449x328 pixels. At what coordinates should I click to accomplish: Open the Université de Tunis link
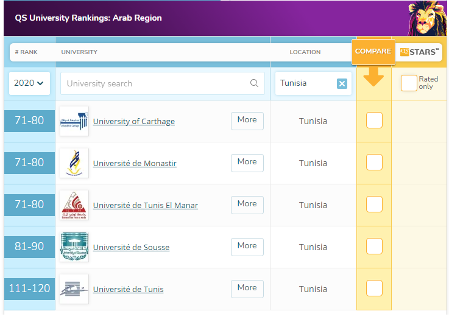pyautogui.click(x=129, y=290)
